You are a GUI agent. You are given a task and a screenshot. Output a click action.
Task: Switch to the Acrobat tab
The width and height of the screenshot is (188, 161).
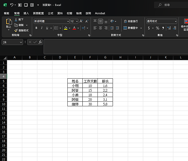(x=100, y=13)
